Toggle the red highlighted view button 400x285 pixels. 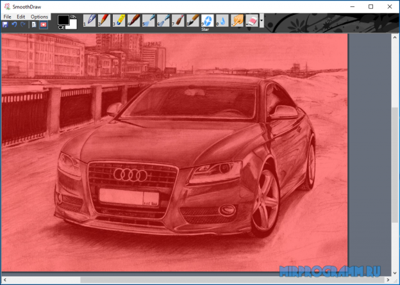44,25
